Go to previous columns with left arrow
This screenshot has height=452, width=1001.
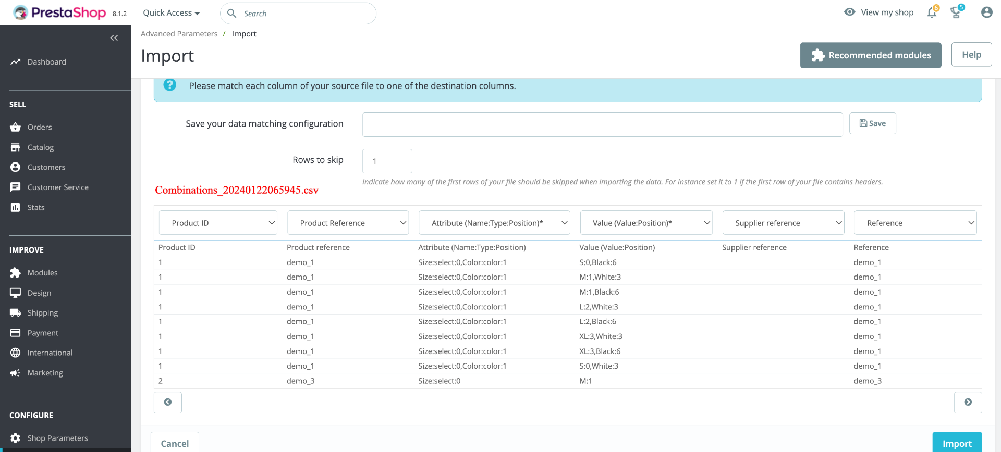click(168, 403)
